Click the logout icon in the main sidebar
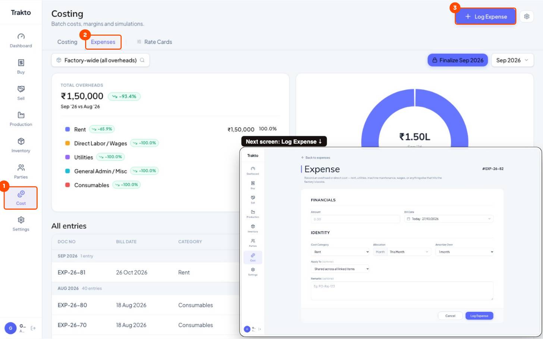The height and width of the screenshot is (339, 543). 33,328
